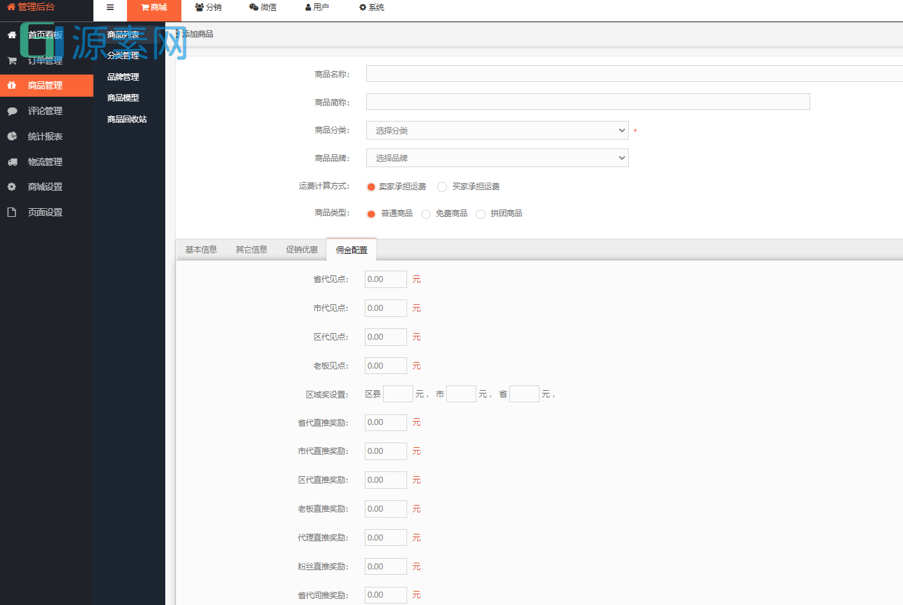Open 评论管理 via its comment icon
Screen dimensions: 903x605
point(11,111)
